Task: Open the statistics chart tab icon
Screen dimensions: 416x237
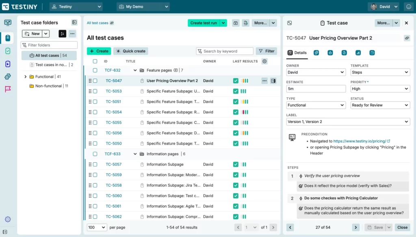Action: pos(358,53)
